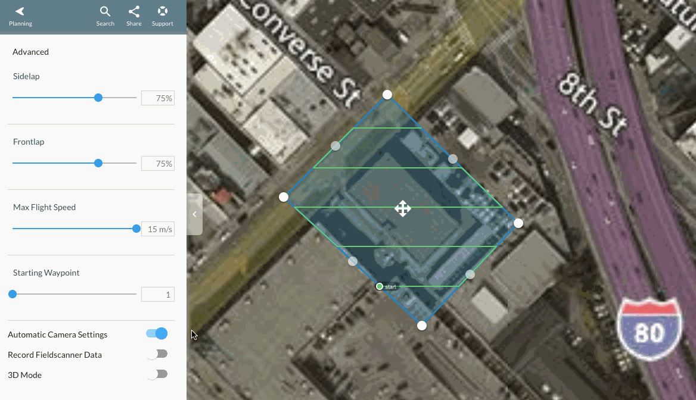
Task: Select the top corner vertex of polygon
Action: (x=387, y=95)
